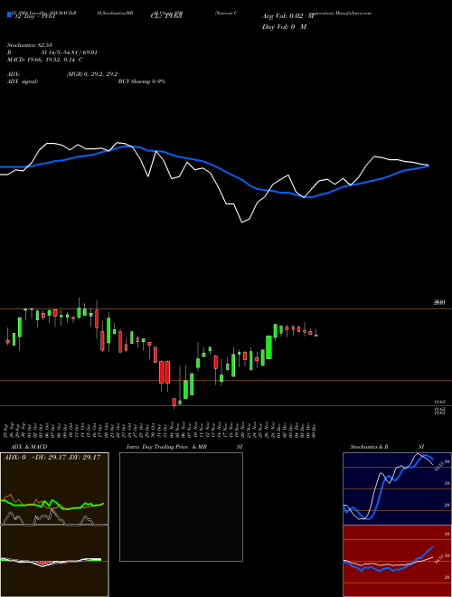This screenshot has height=597, width=452.
Task: Open the blue-background Stochastics chart panel
Action: pyautogui.click(x=397, y=488)
